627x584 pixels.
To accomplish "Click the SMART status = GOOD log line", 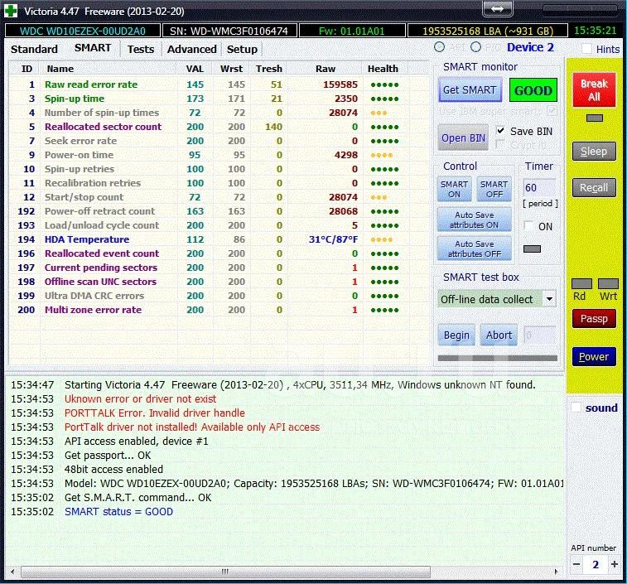I will 118,512.
